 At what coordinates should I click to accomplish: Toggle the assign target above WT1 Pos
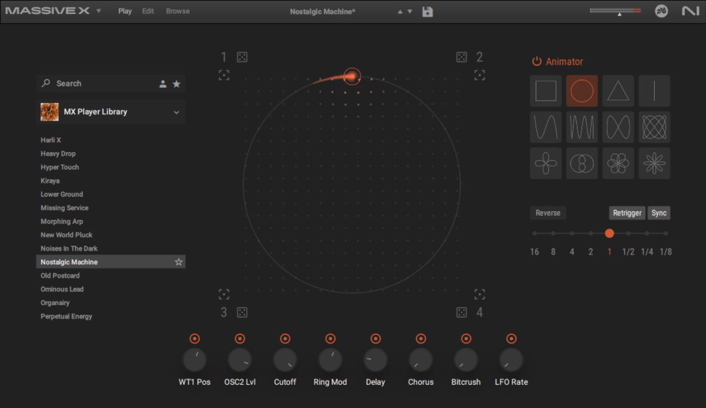click(195, 339)
